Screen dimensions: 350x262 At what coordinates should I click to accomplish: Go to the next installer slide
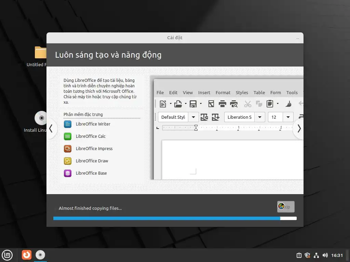click(x=299, y=129)
